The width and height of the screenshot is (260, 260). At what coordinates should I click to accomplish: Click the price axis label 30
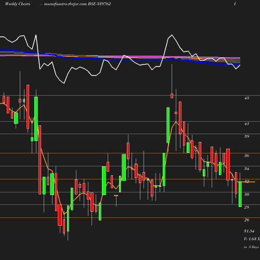pos(246,194)
